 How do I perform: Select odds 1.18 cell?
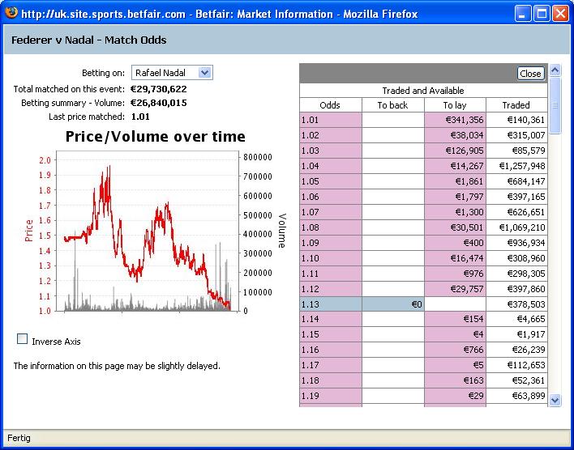(331, 380)
